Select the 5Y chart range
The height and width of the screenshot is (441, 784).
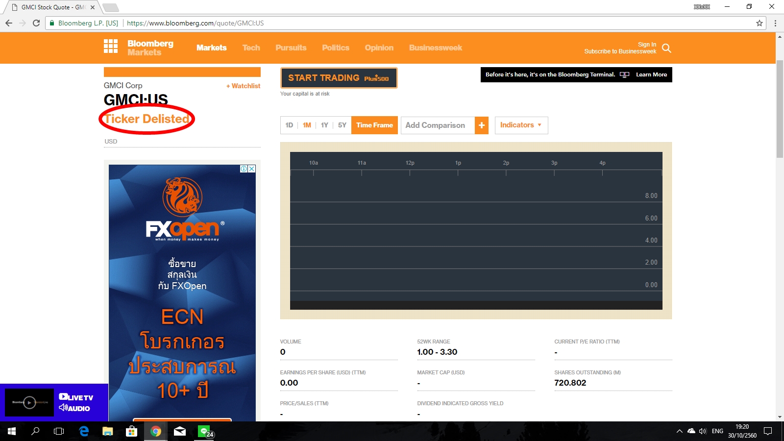pos(342,125)
